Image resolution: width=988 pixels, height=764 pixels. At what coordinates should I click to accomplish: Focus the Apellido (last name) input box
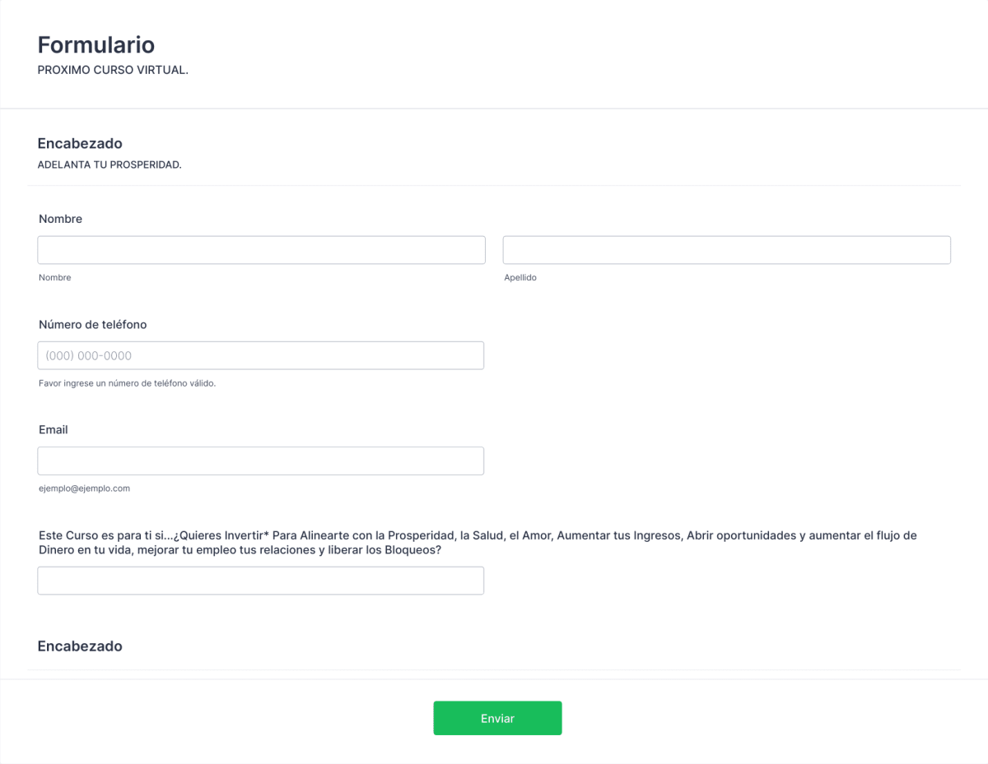726,250
